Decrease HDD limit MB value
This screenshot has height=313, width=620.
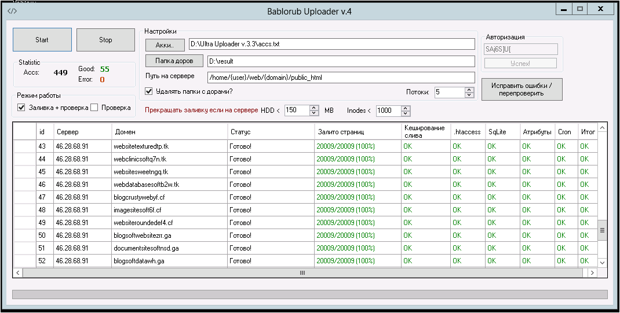click(x=314, y=113)
